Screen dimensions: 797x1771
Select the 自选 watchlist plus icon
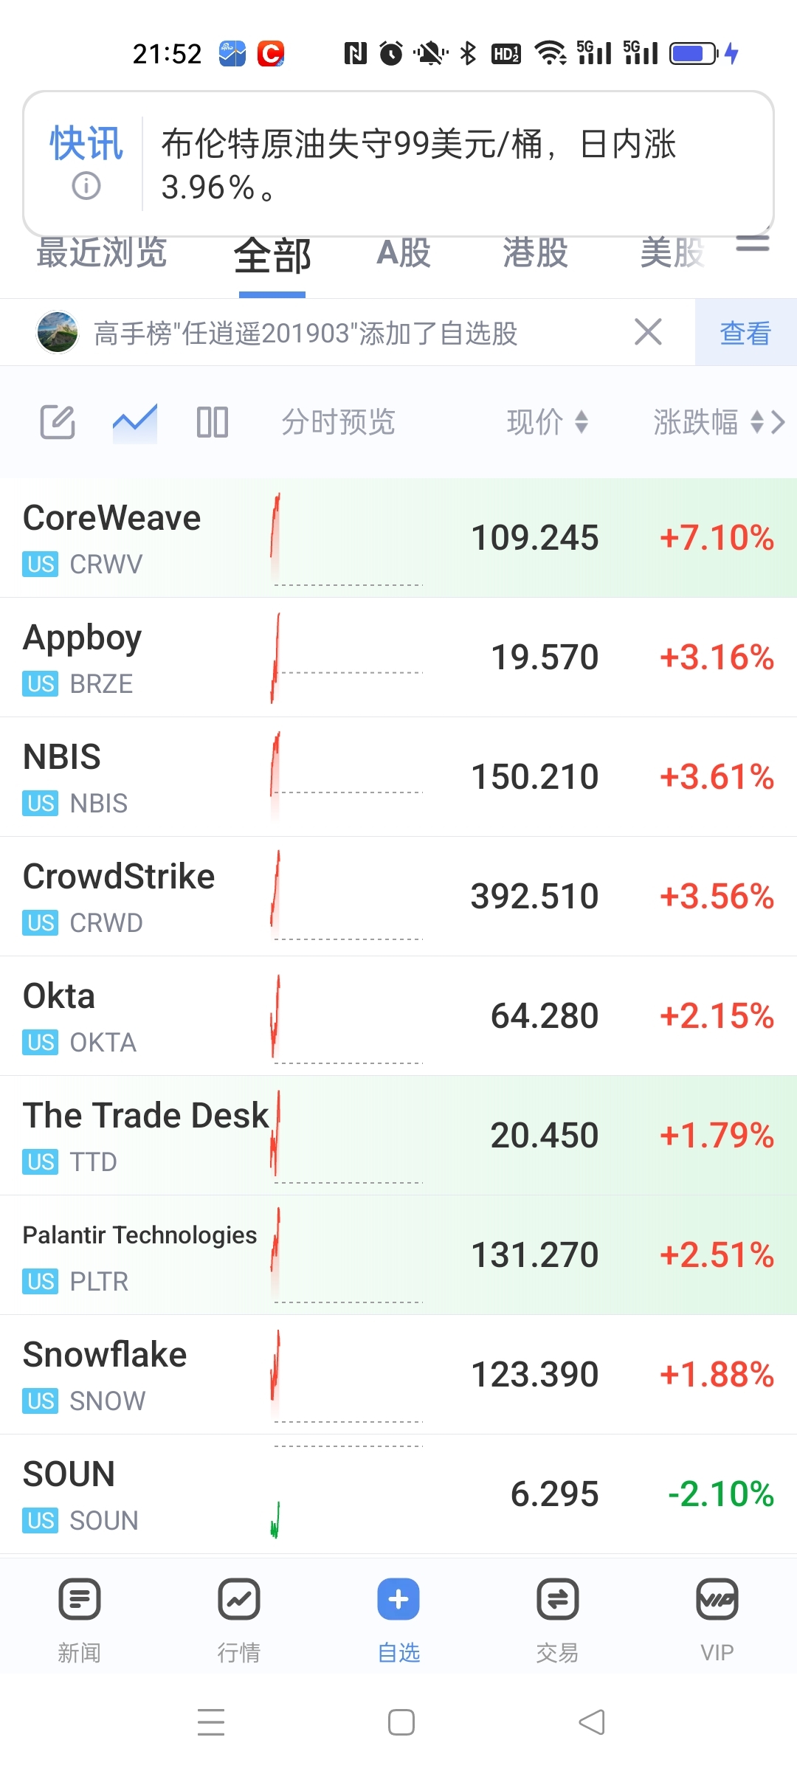pyautogui.click(x=398, y=1599)
